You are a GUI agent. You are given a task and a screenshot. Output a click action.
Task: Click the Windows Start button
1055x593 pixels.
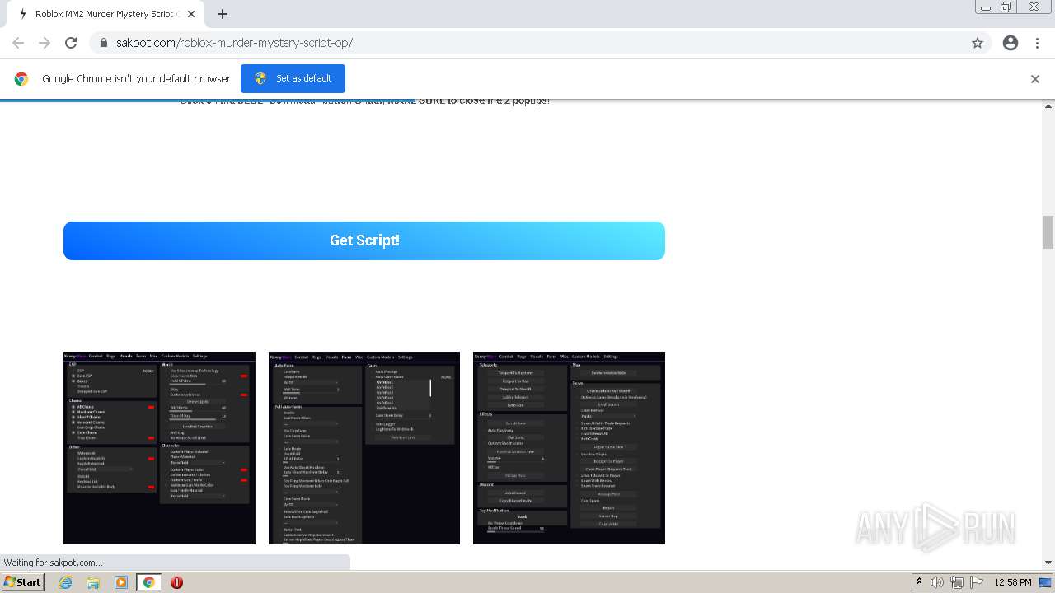pos(23,582)
